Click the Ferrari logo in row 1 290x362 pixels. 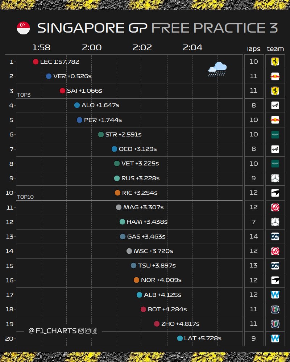[275, 62]
